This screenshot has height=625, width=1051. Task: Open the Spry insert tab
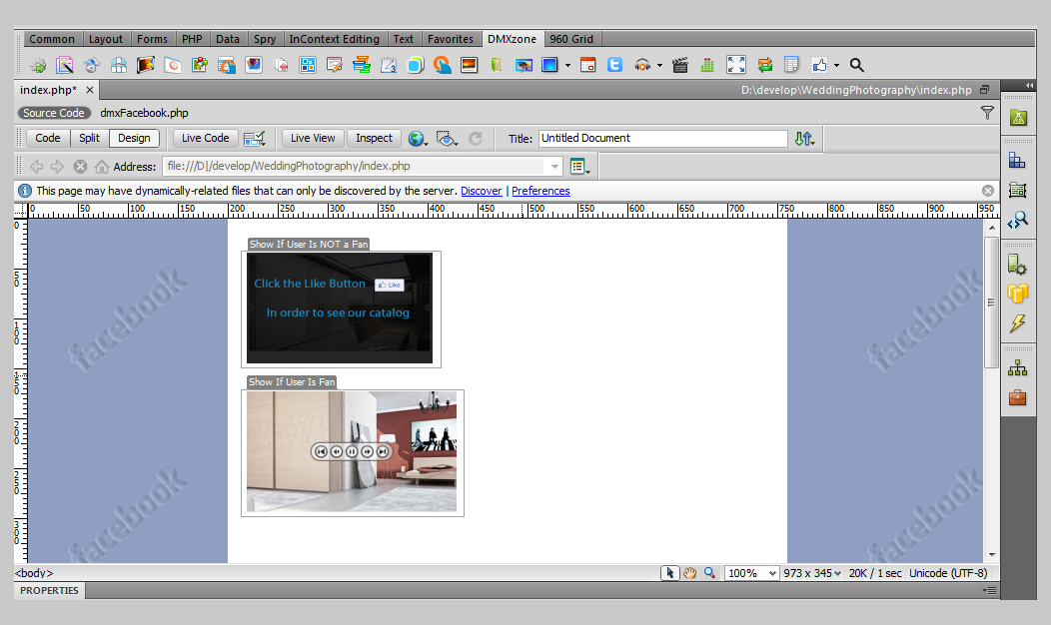point(265,39)
